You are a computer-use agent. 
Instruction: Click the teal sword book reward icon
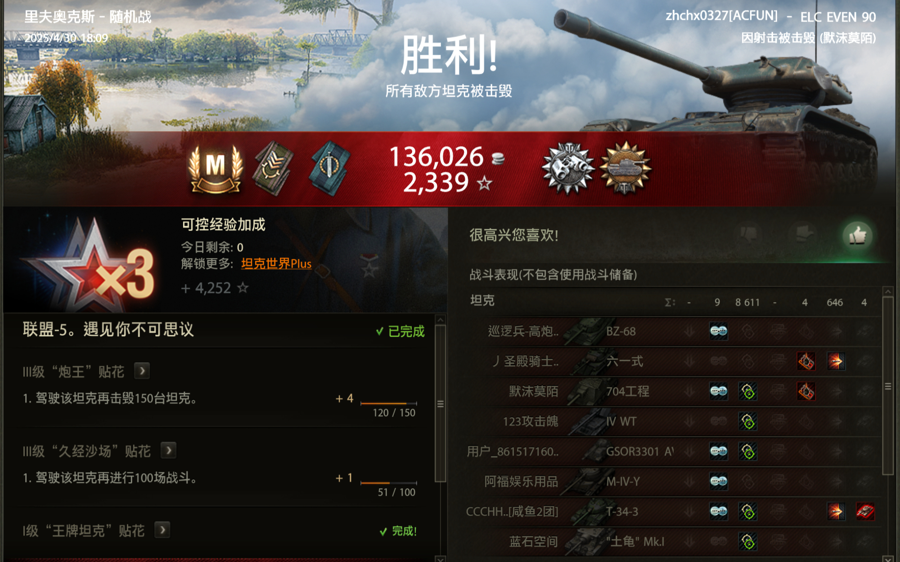click(x=329, y=168)
